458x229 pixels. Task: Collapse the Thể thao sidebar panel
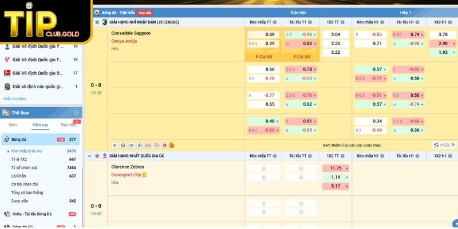[x=76, y=113]
